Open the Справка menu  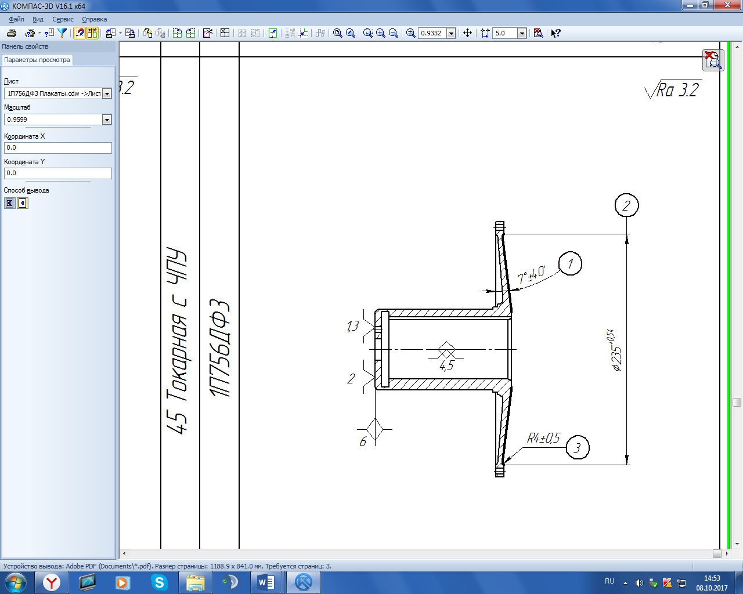point(95,19)
